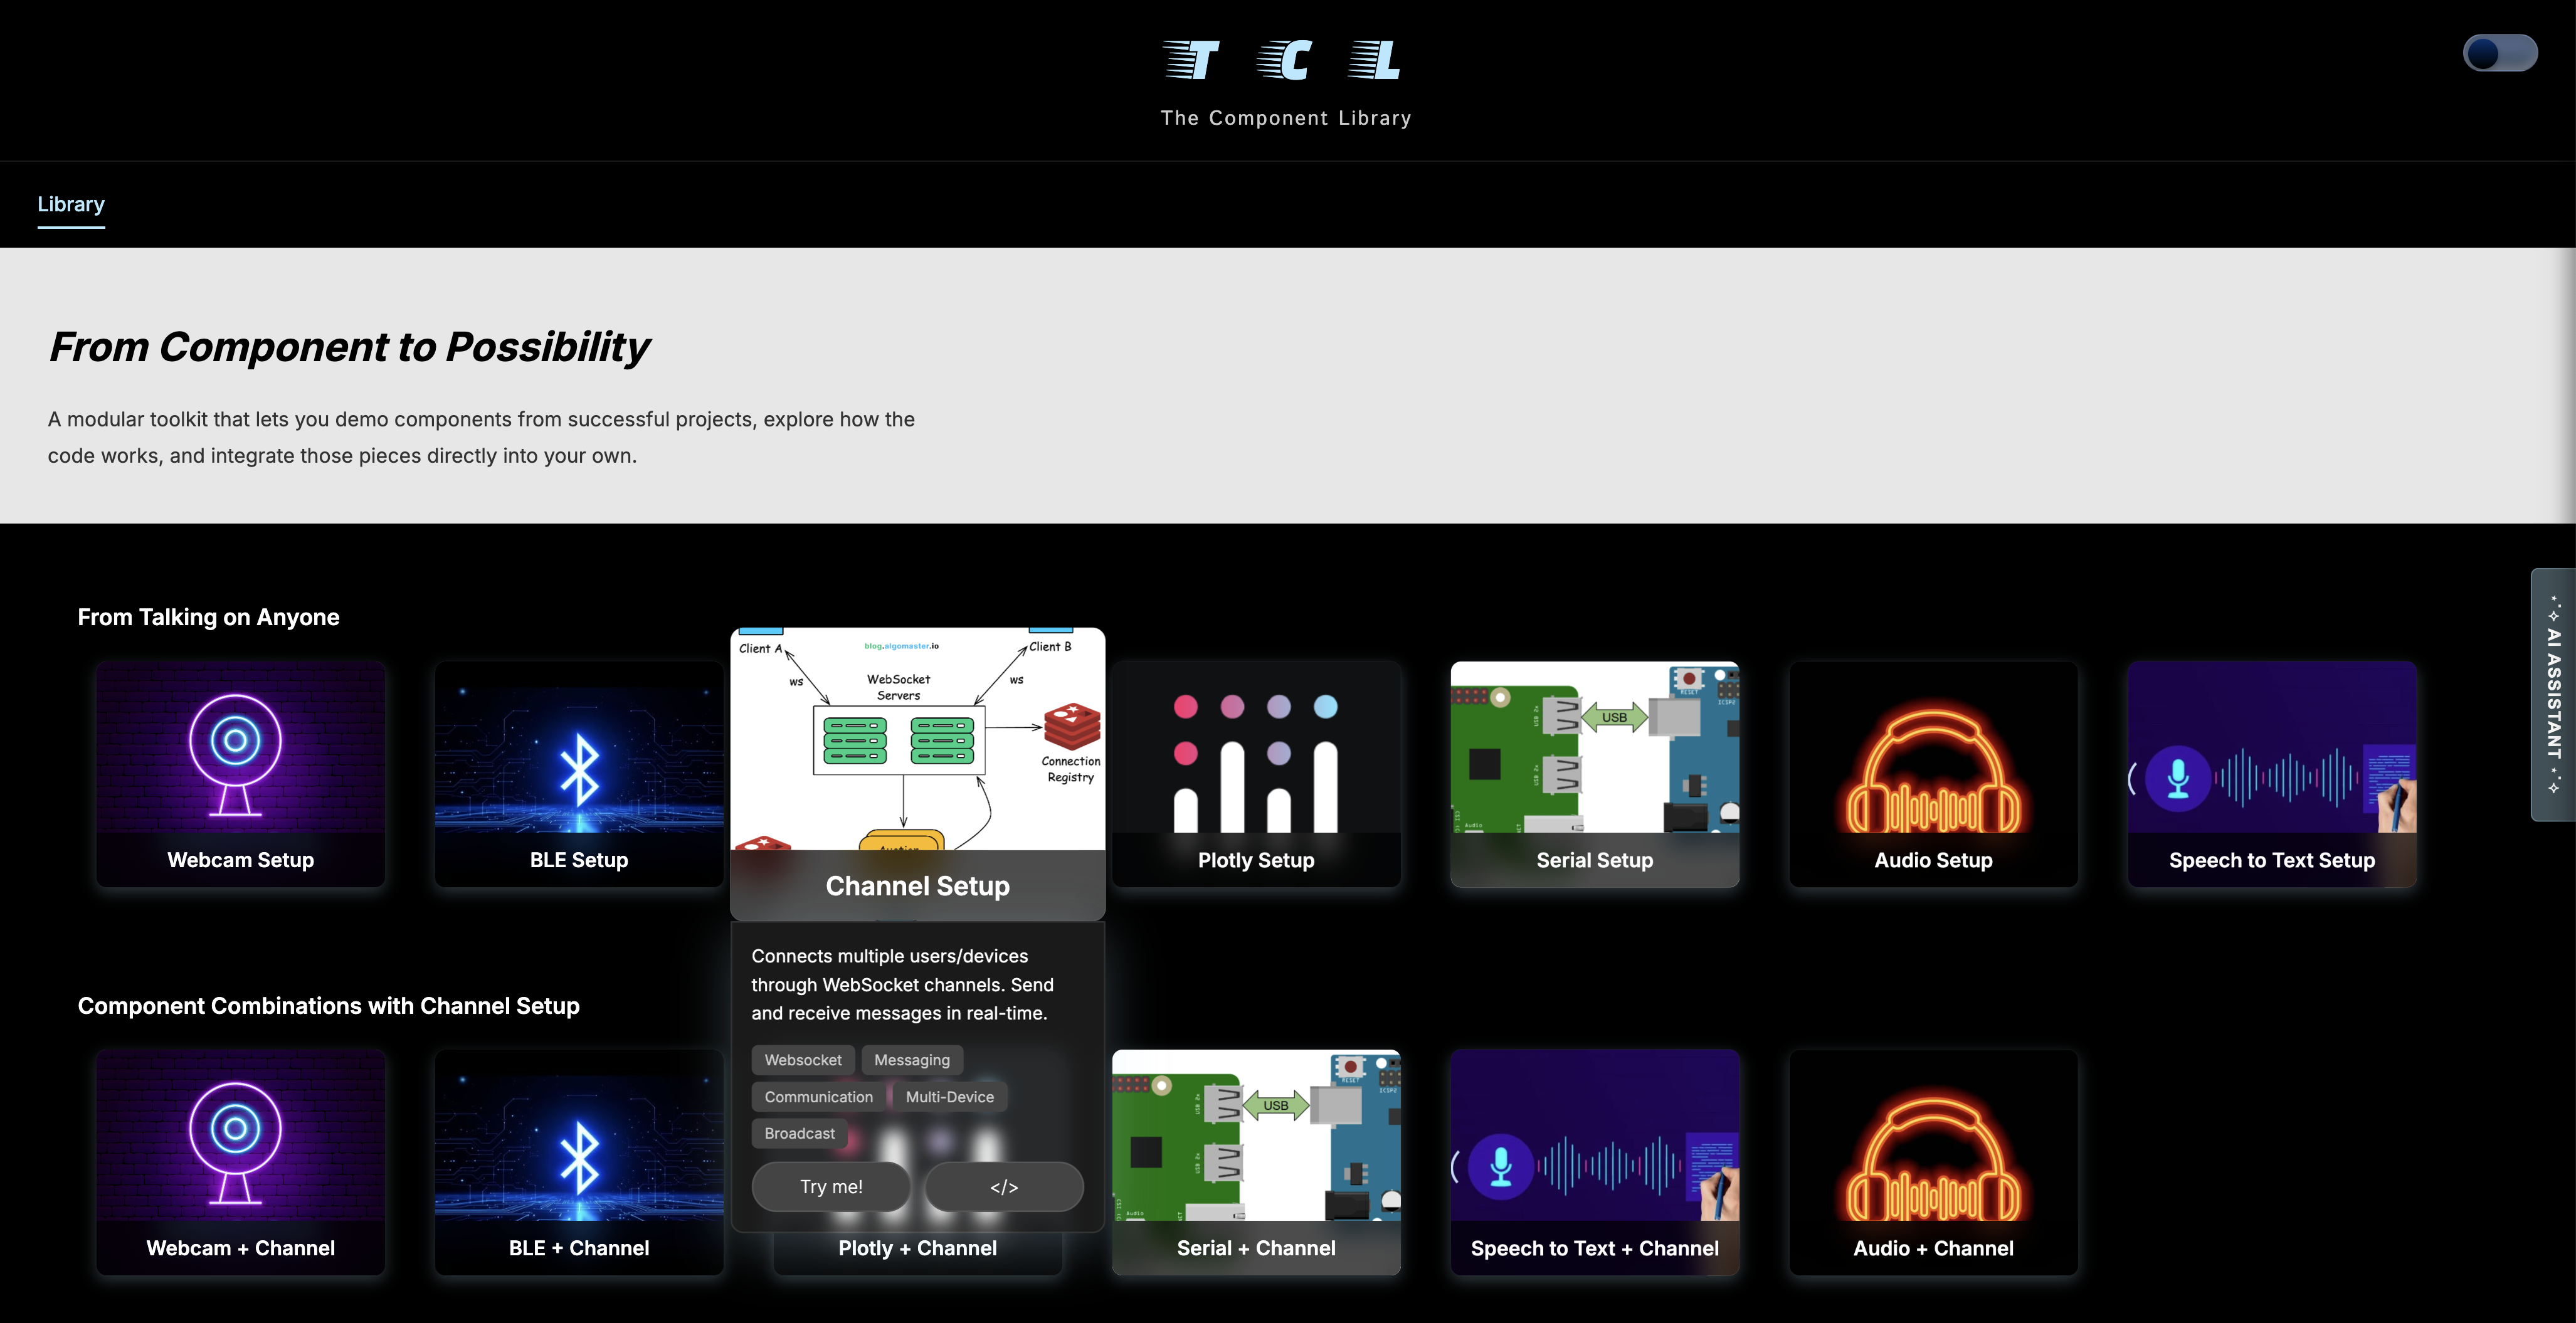Click the Channel Setup description text
Viewport: 2576px width, 1323px height.
903,985
